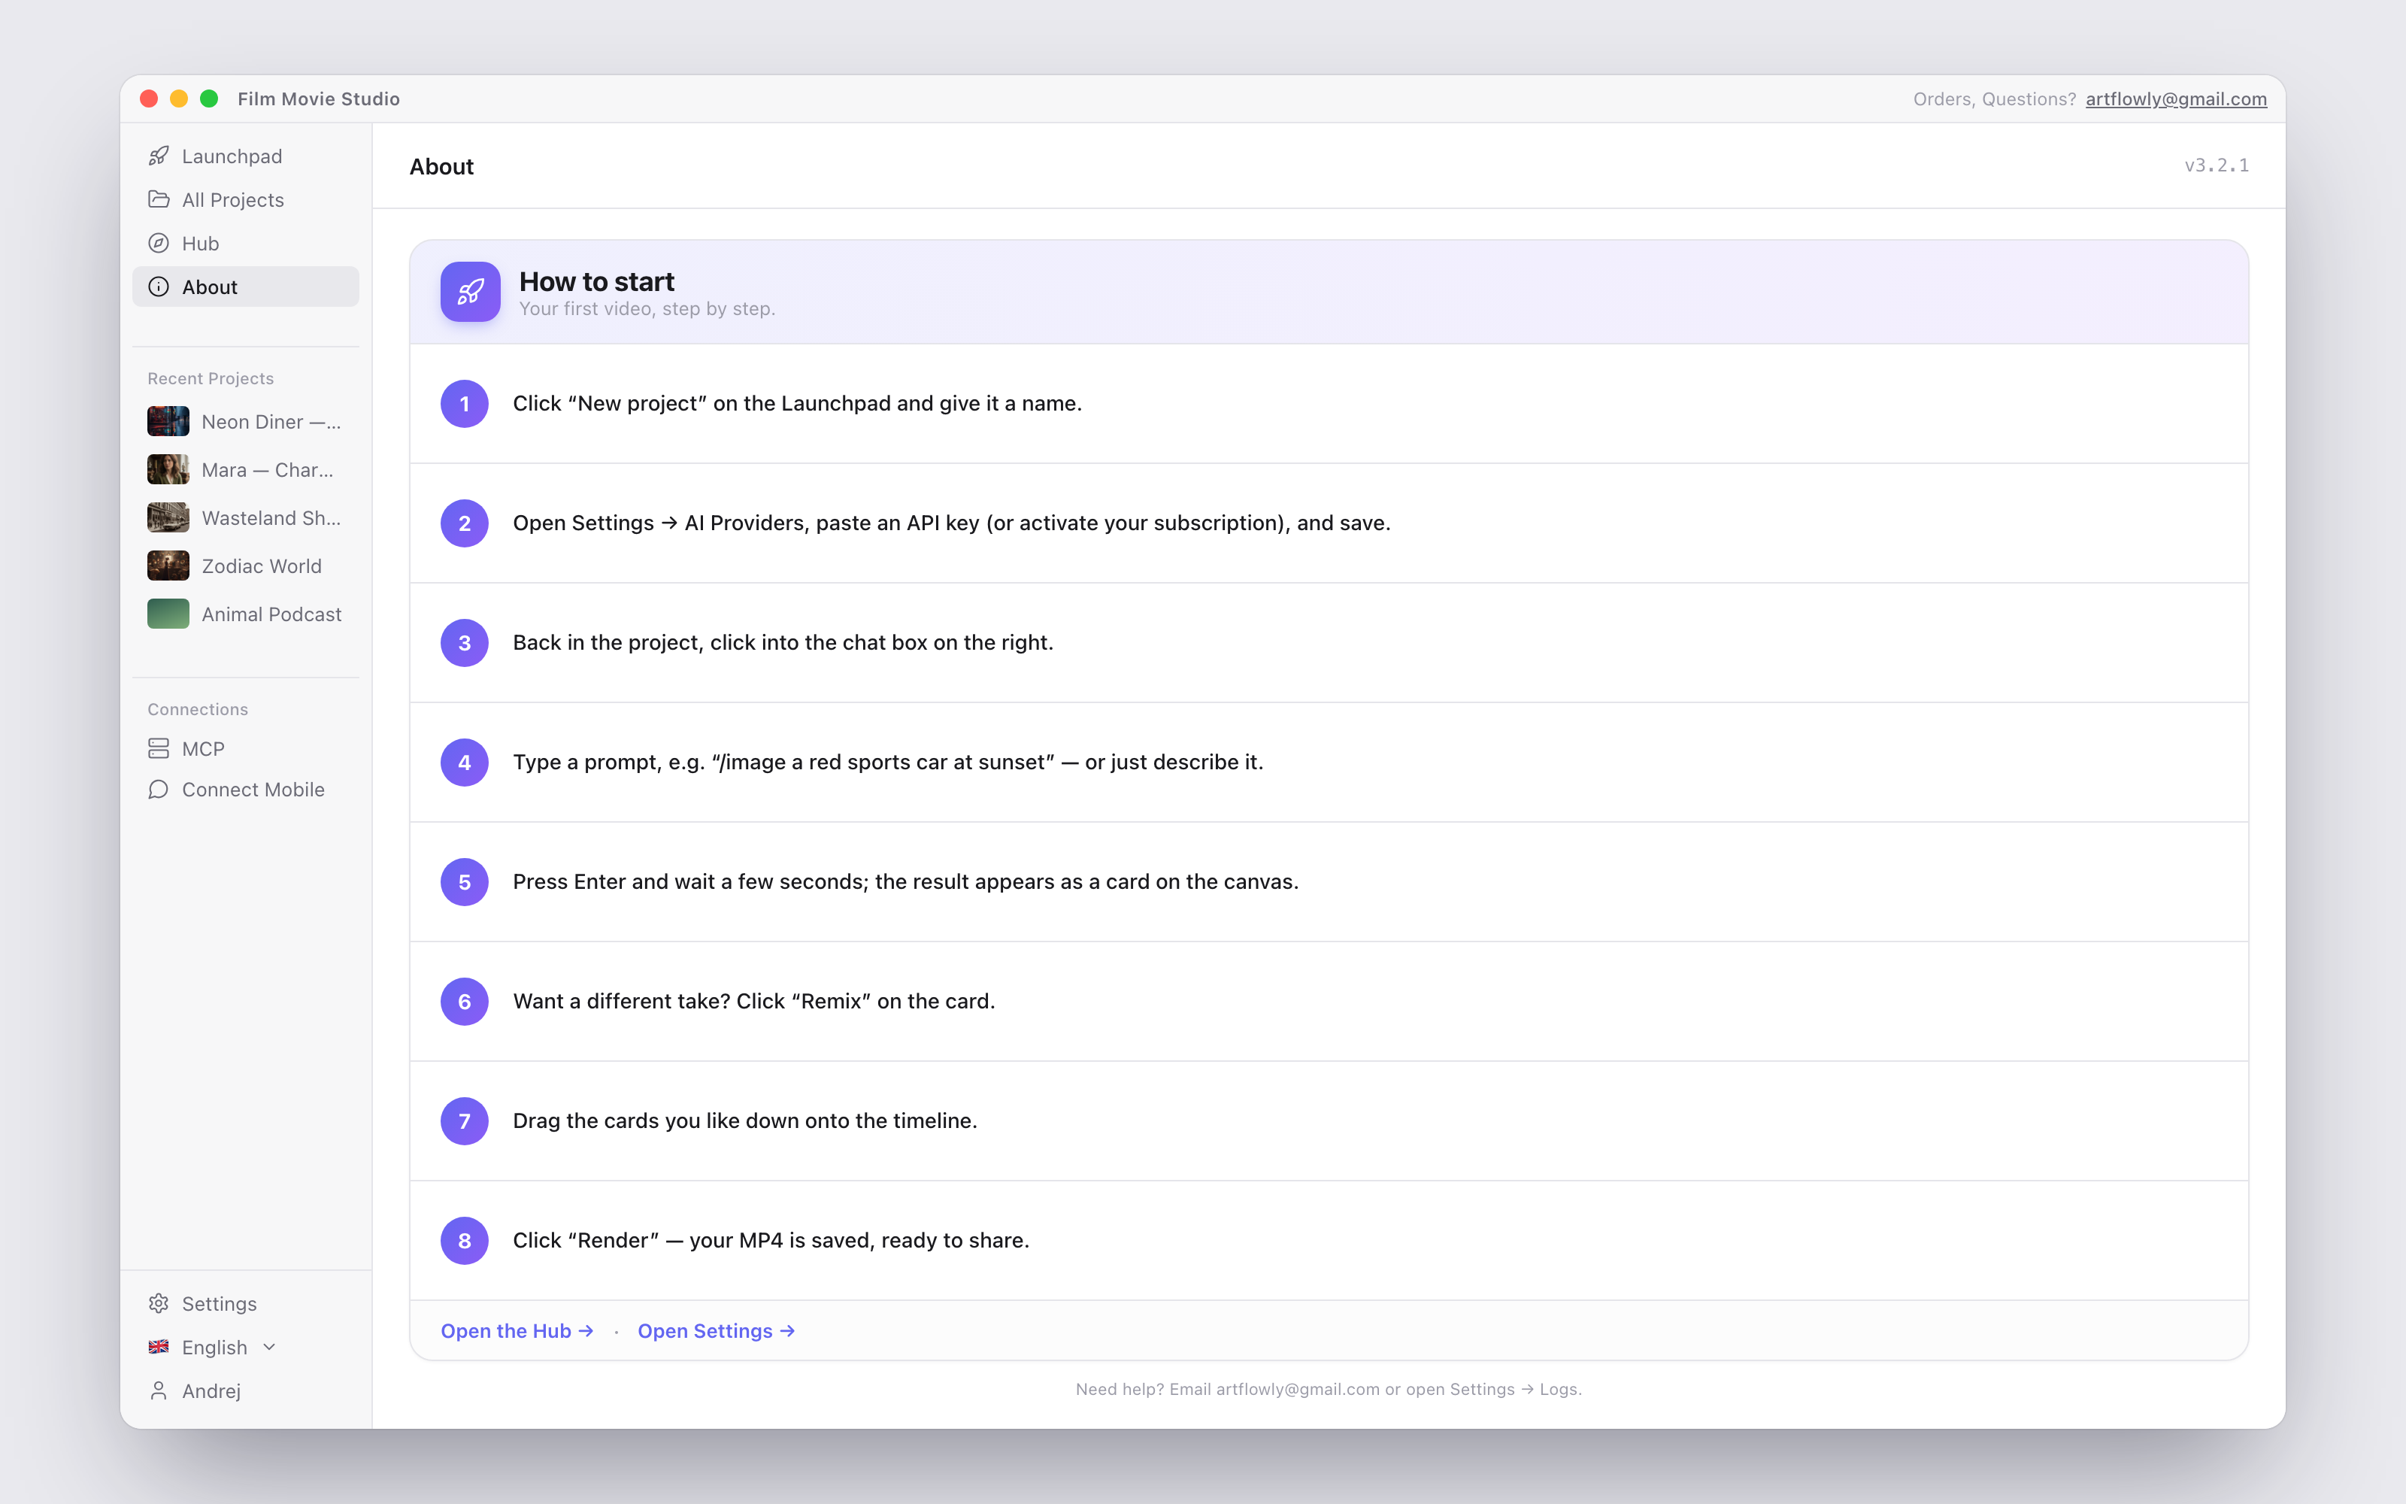Click the step 6 number badge
The height and width of the screenshot is (1504, 2406).
point(465,1002)
